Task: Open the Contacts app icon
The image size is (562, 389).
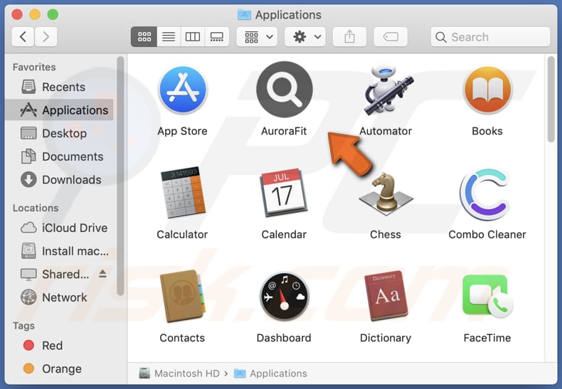Action: [183, 296]
